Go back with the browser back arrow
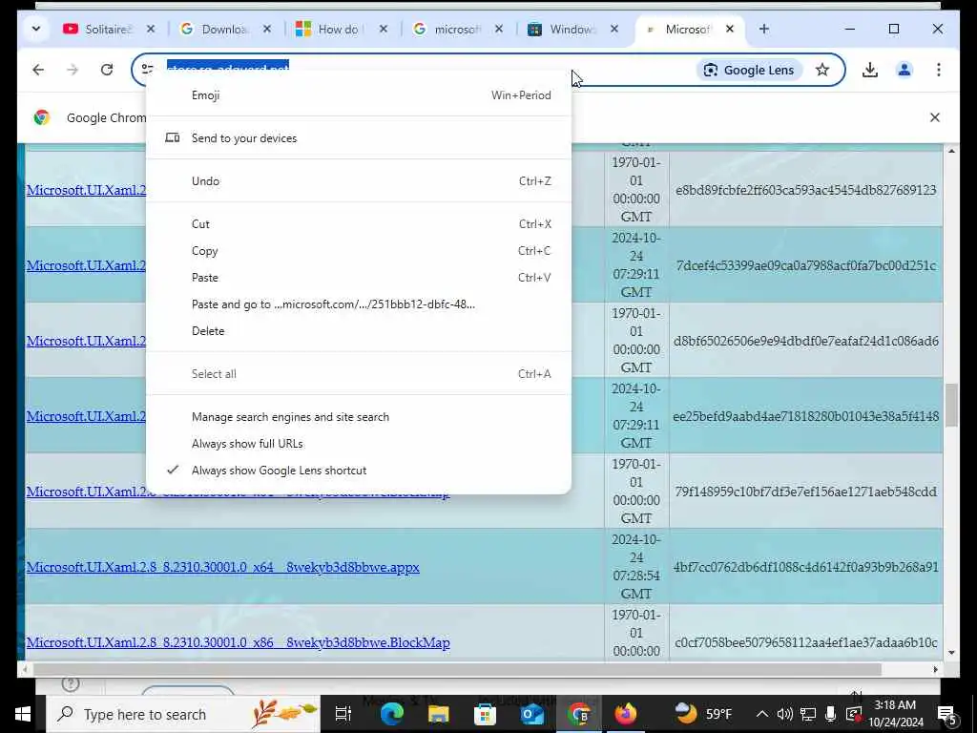The image size is (977, 733). 38,70
